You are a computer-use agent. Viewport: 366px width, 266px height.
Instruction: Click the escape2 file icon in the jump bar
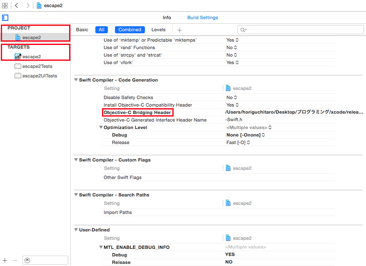[39, 5]
